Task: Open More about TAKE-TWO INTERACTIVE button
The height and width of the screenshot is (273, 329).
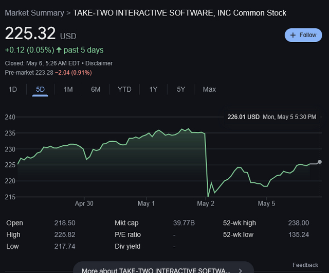Action: coord(163,267)
